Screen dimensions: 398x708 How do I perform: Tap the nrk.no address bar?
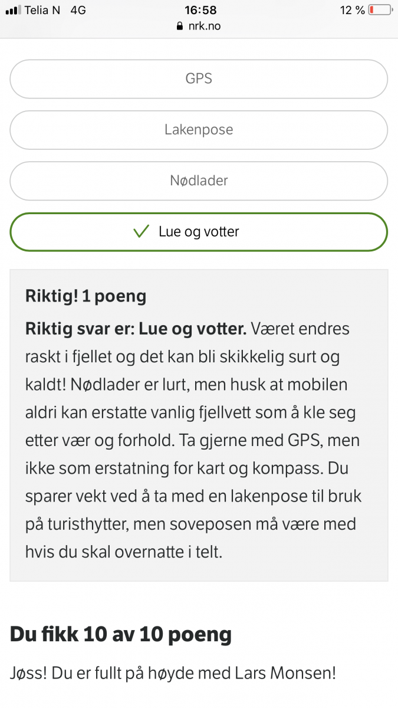click(199, 27)
